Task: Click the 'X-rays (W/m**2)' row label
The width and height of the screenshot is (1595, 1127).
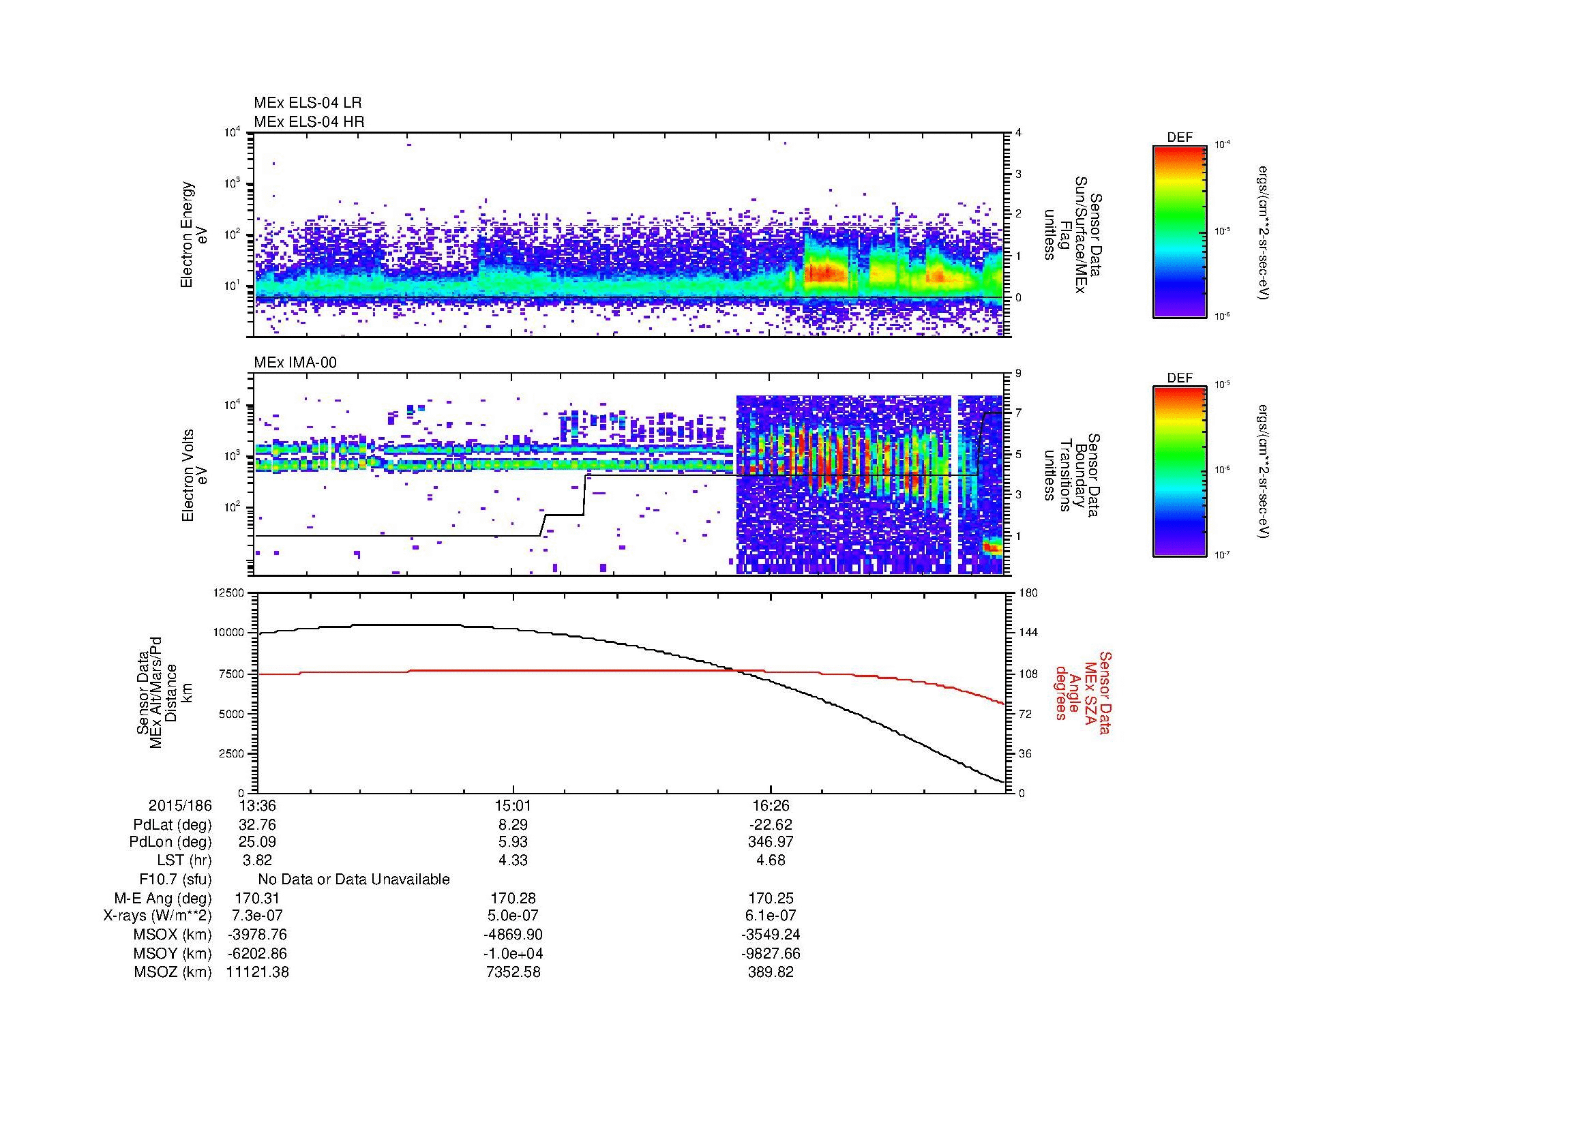Action: [158, 916]
